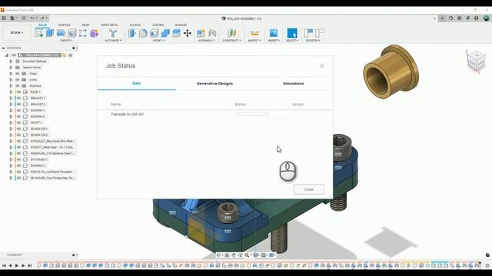Select the Fillet tool
The height and width of the screenshot is (276, 492).
click(x=143, y=33)
